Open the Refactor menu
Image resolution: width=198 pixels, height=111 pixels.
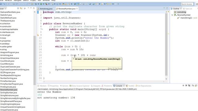(8, 1)
